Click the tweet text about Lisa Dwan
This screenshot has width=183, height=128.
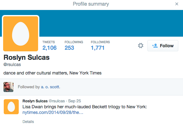[85, 107]
